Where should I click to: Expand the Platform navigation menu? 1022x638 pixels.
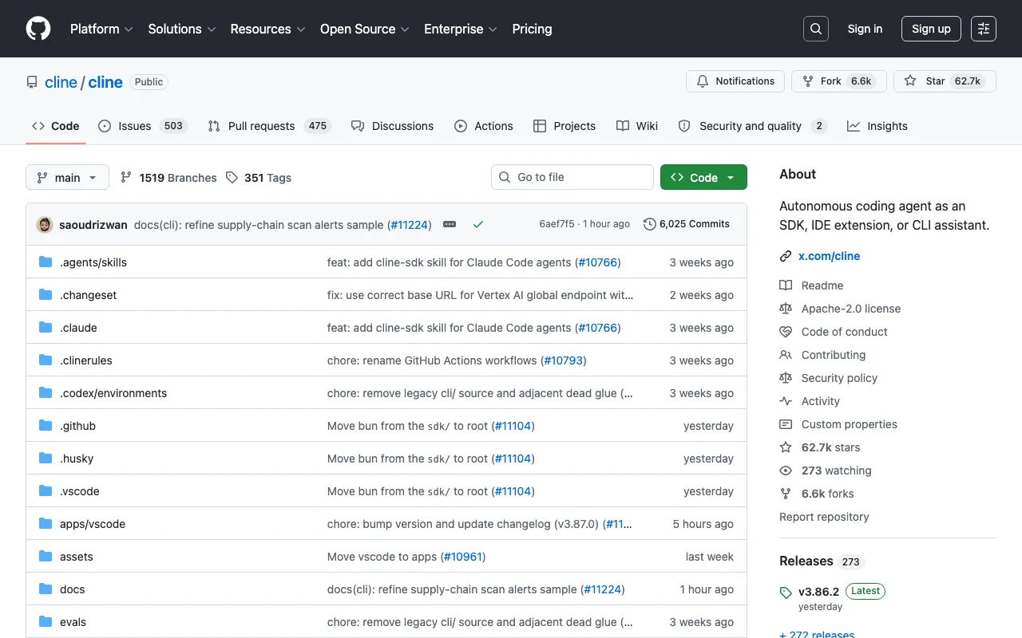point(101,29)
